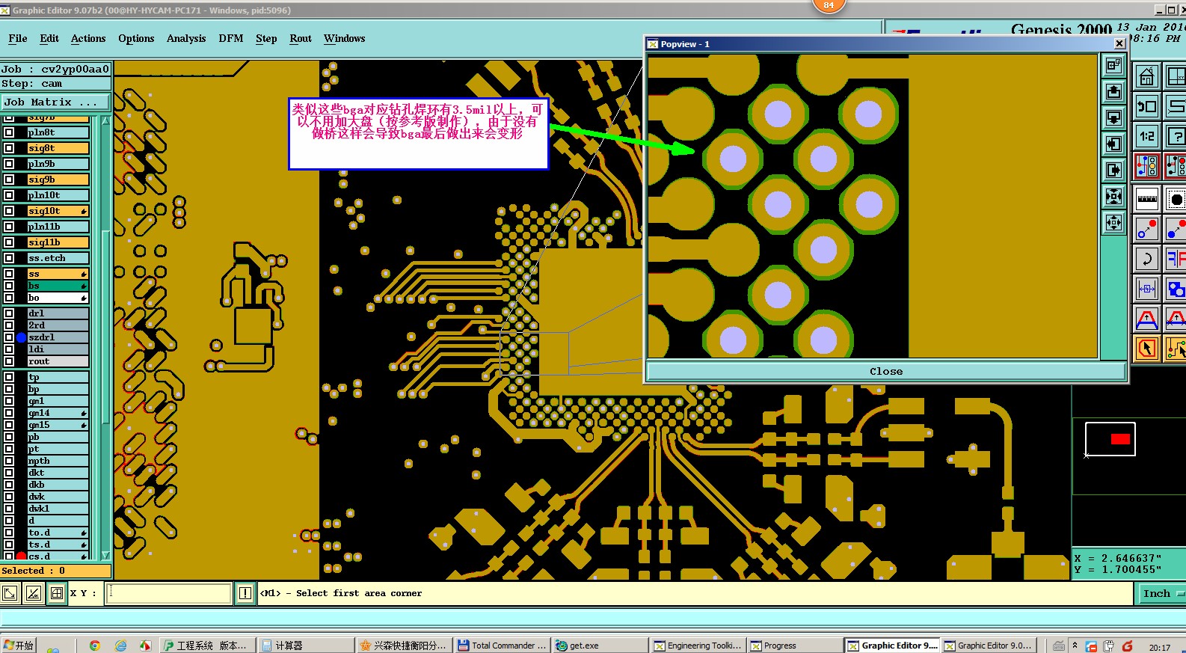Toggle display checkbox for layer sig8t
The image size is (1186, 653).
click(9, 148)
